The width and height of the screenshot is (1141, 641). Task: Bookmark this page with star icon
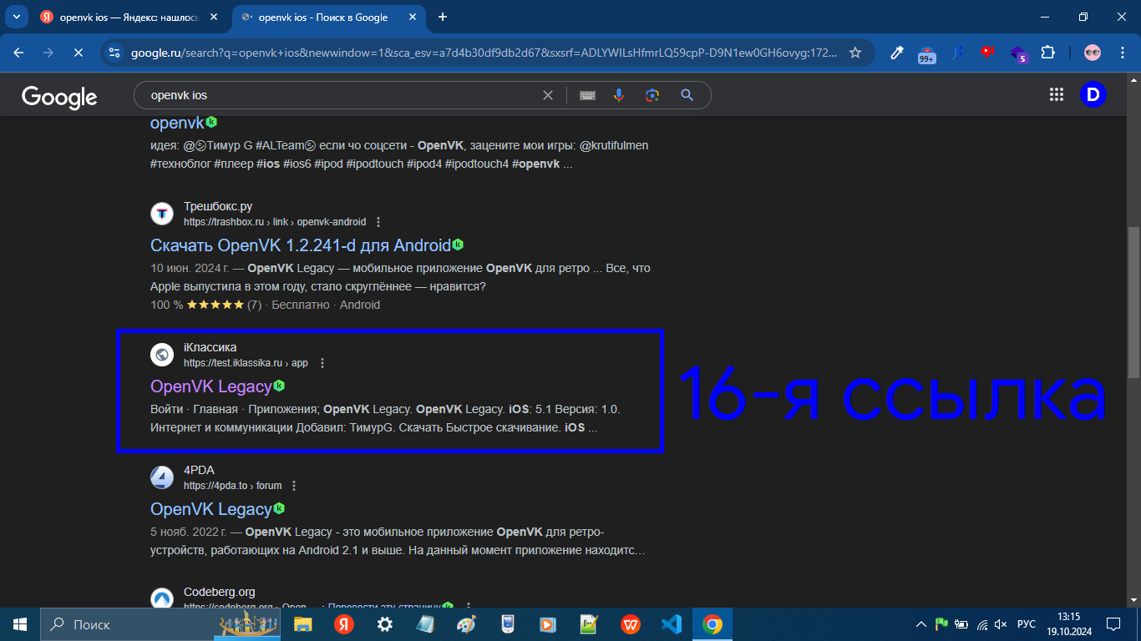[x=855, y=53]
